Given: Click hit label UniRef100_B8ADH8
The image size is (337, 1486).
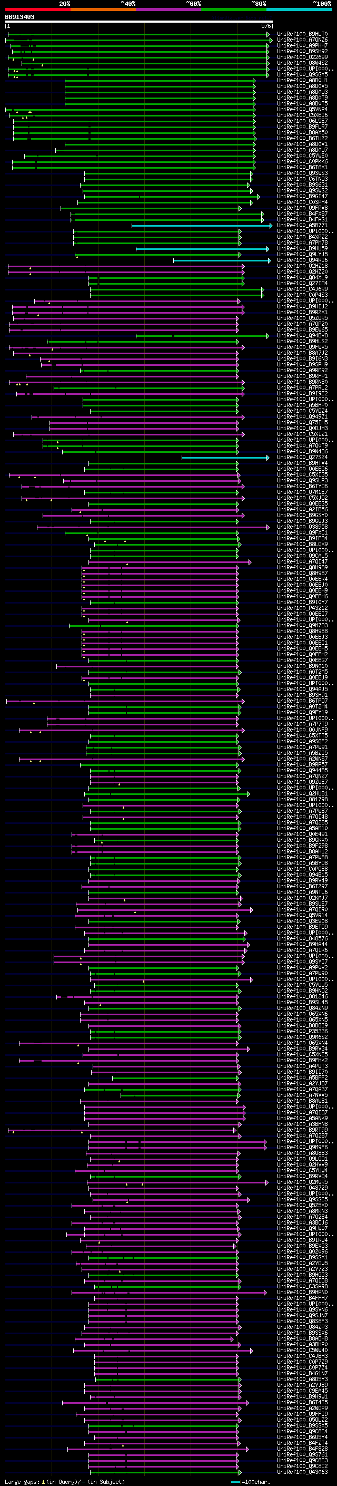Looking at the screenshot, I should [302, 1338].
